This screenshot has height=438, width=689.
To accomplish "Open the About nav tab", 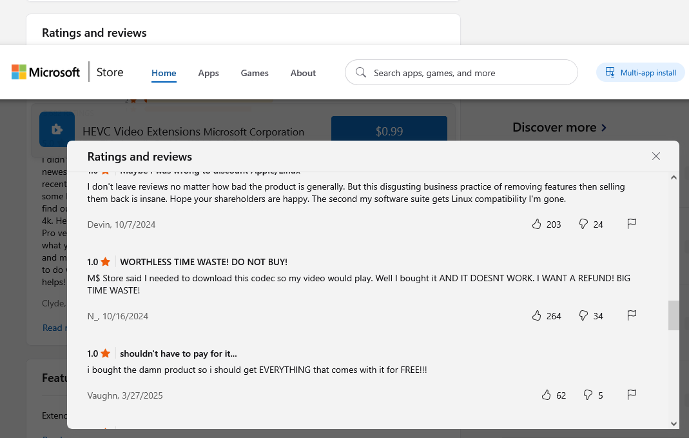I will pos(303,73).
